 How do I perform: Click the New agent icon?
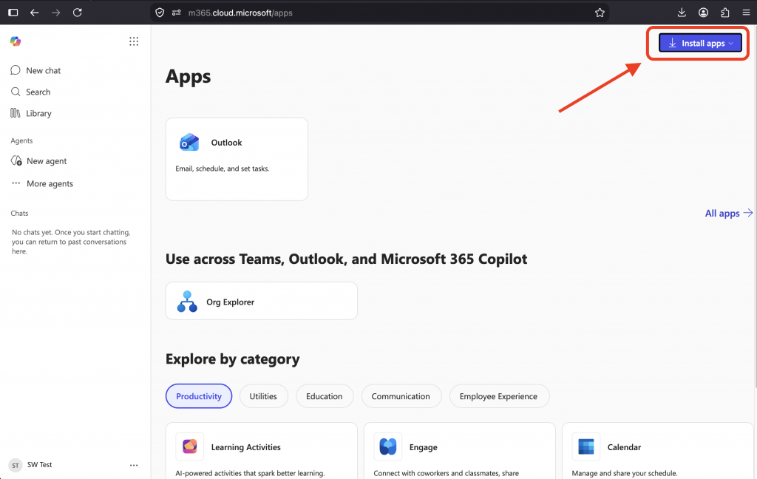16,161
